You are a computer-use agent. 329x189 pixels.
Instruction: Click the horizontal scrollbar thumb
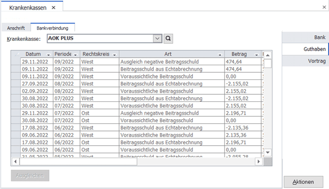tap(78, 161)
